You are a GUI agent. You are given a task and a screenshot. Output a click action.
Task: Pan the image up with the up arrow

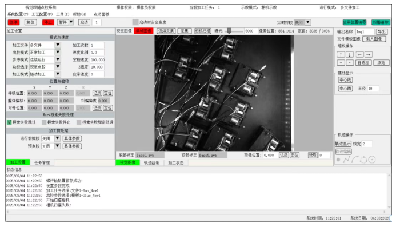click(341, 54)
